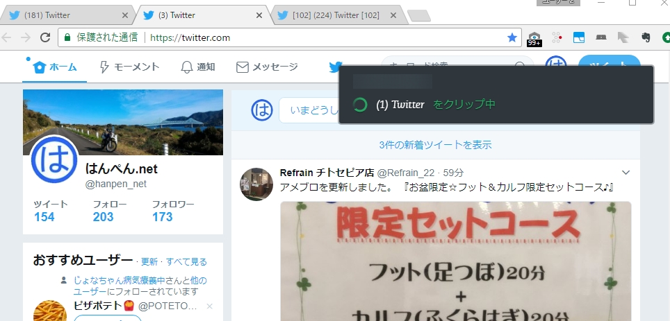This screenshot has height=321, width=670.
Task: Open Refrain チトセピア店 profile
Action: tap(327, 173)
